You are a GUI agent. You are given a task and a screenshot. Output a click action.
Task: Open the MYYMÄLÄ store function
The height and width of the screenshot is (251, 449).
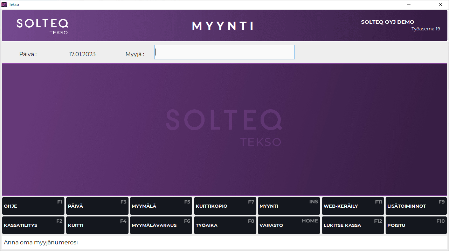[161, 206]
